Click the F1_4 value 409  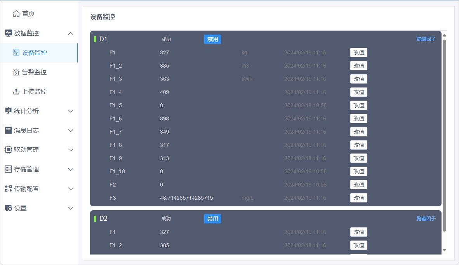[165, 92]
